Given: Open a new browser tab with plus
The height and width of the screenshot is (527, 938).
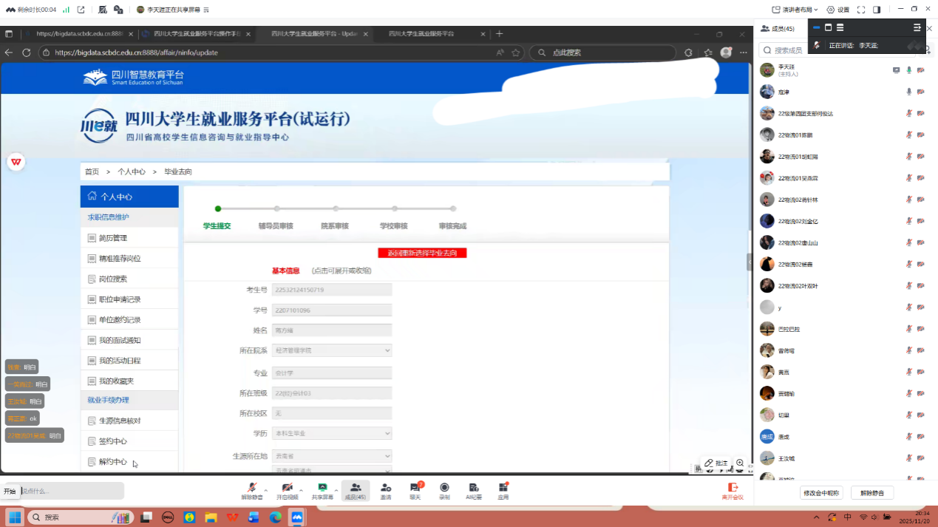Looking at the screenshot, I should [x=500, y=34].
